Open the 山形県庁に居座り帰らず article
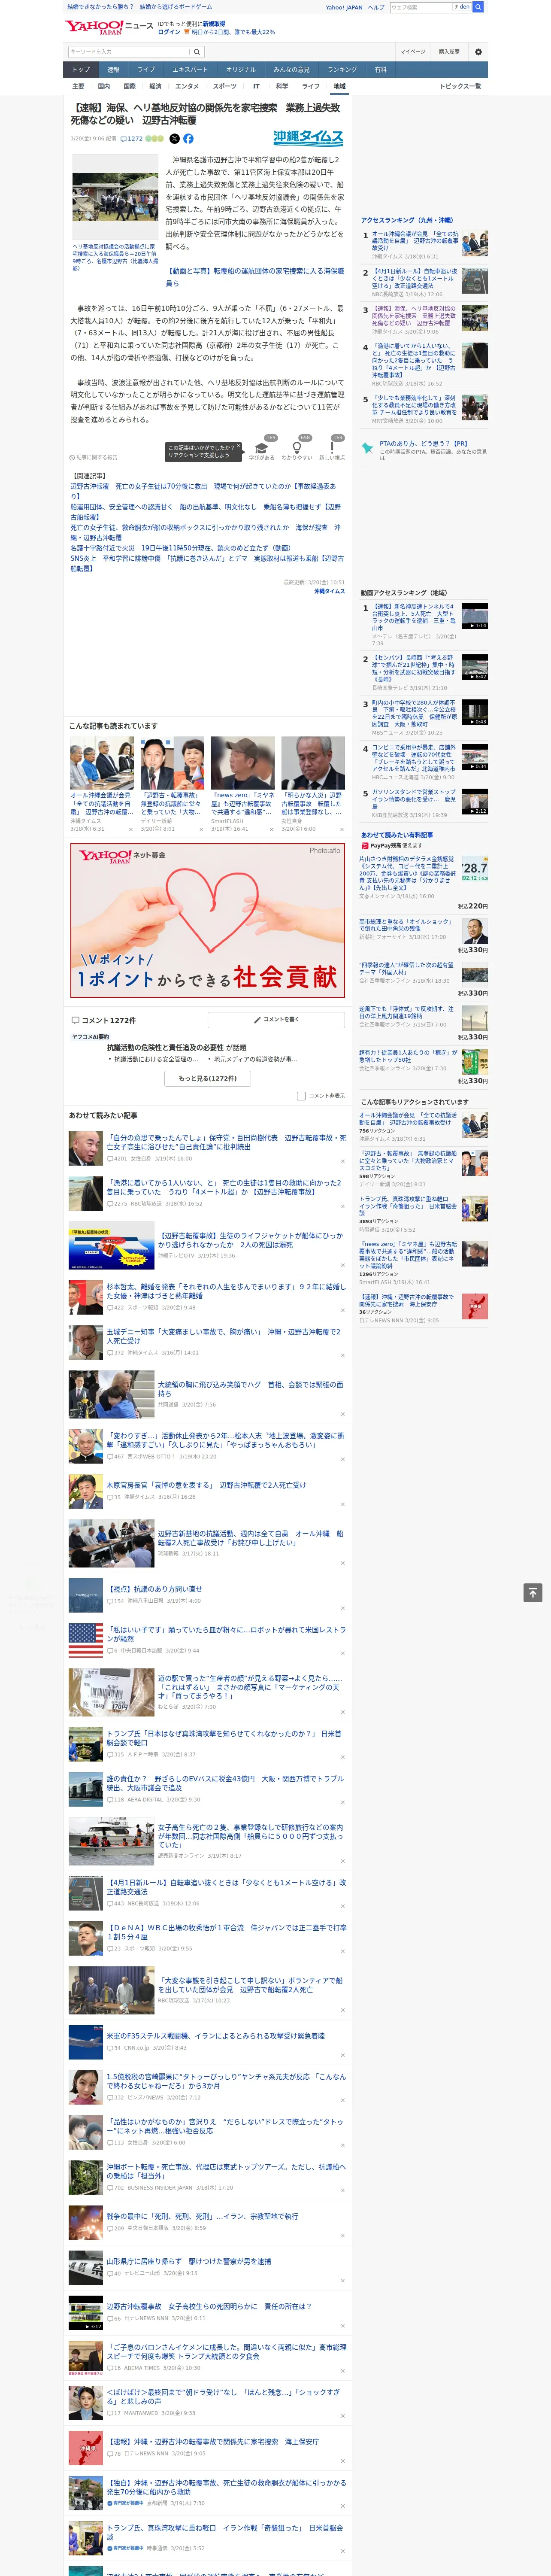The width and height of the screenshot is (551, 2576). [189, 2260]
